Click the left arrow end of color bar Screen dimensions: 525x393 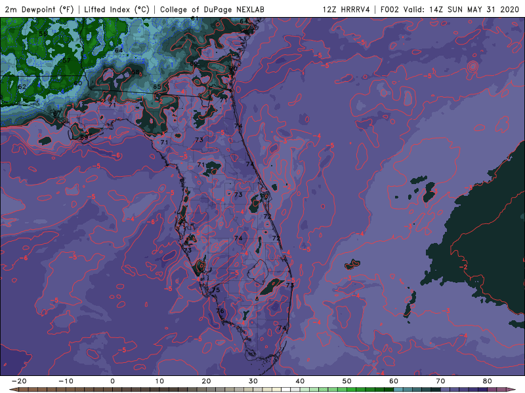[13, 390]
